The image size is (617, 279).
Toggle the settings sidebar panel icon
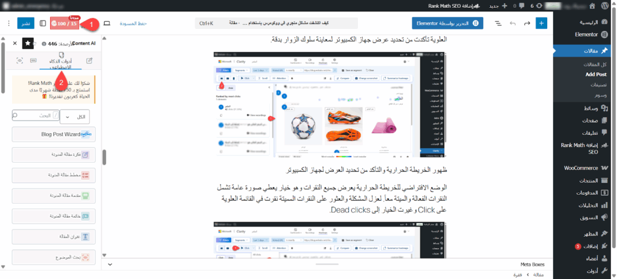click(43, 24)
